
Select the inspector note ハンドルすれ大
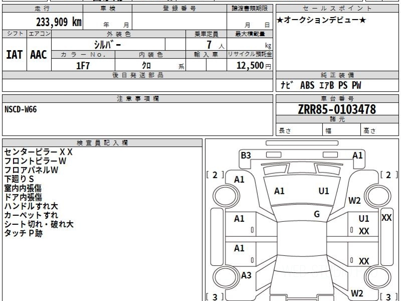[x=31, y=206]
